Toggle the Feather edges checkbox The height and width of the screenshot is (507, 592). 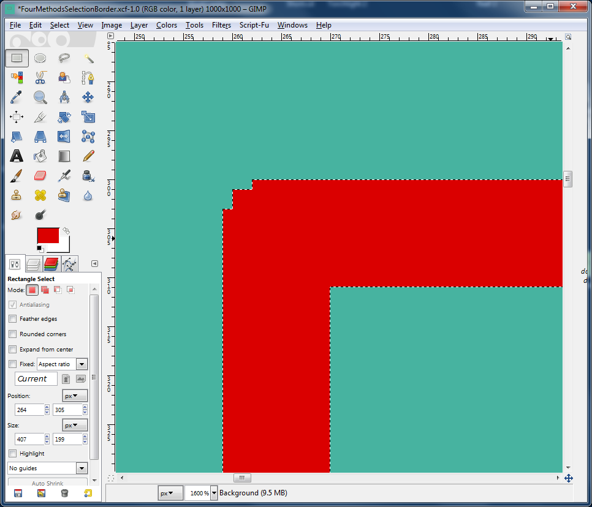[13, 319]
